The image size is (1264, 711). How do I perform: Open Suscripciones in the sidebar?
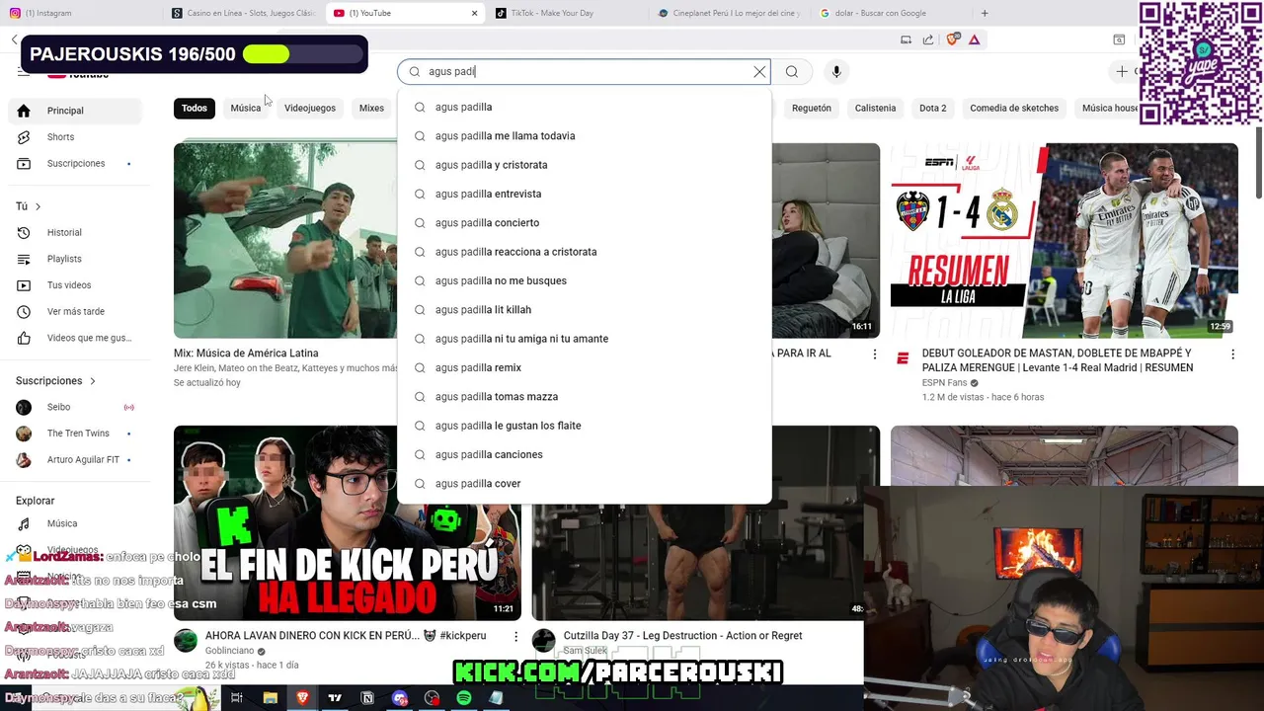click(x=75, y=163)
